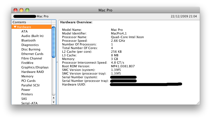Select FireWire in the sidebar

pyautogui.click(x=28, y=63)
